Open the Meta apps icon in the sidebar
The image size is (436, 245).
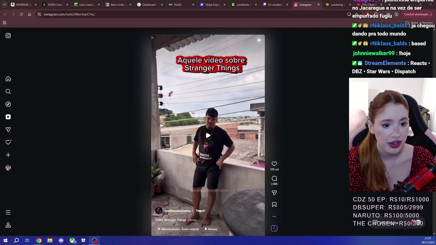pyautogui.click(x=8, y=225)
